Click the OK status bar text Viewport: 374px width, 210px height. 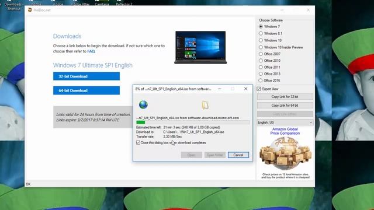pos(28,184)
